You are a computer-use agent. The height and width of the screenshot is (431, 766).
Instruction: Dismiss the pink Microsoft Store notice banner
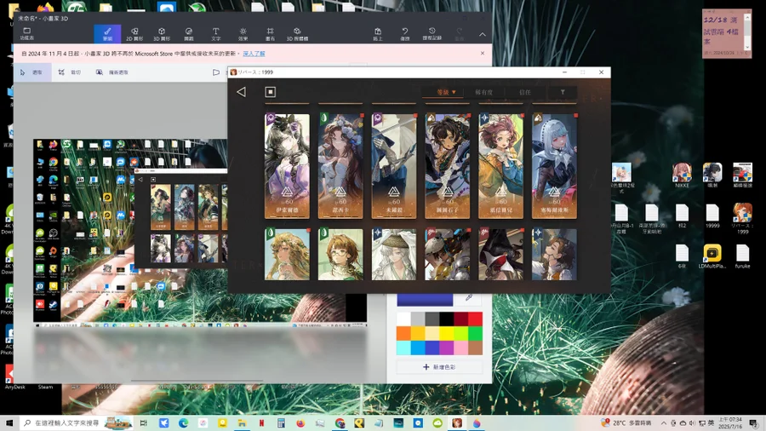tap(483, 54)
